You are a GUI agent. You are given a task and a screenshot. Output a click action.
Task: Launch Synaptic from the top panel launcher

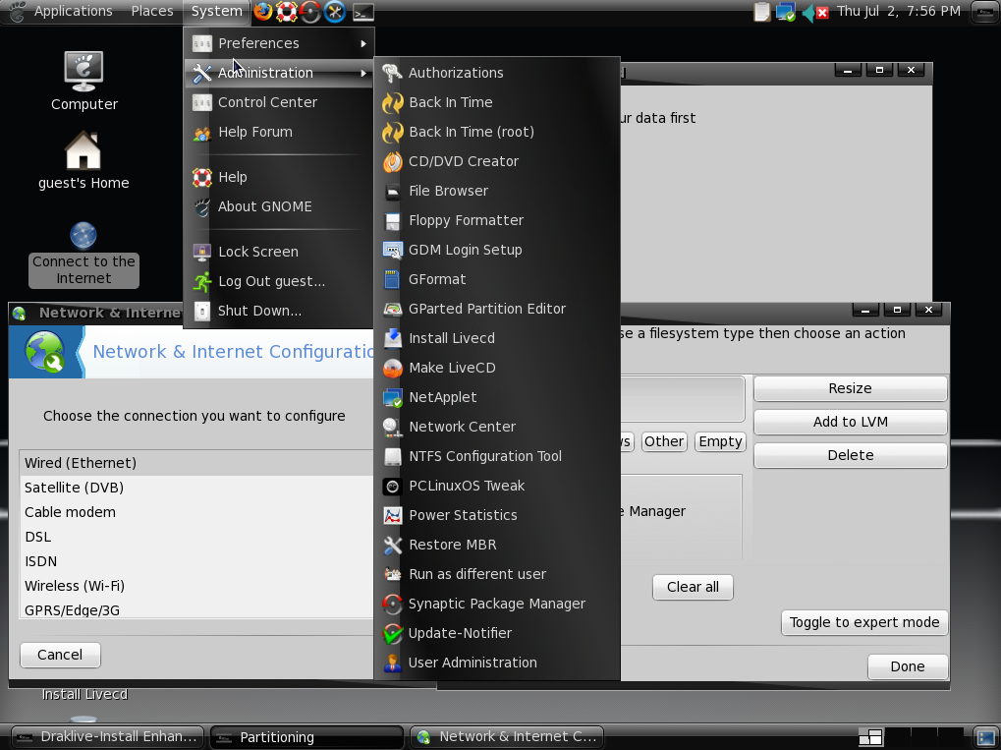pyautogui.click(x=310, y=12)
